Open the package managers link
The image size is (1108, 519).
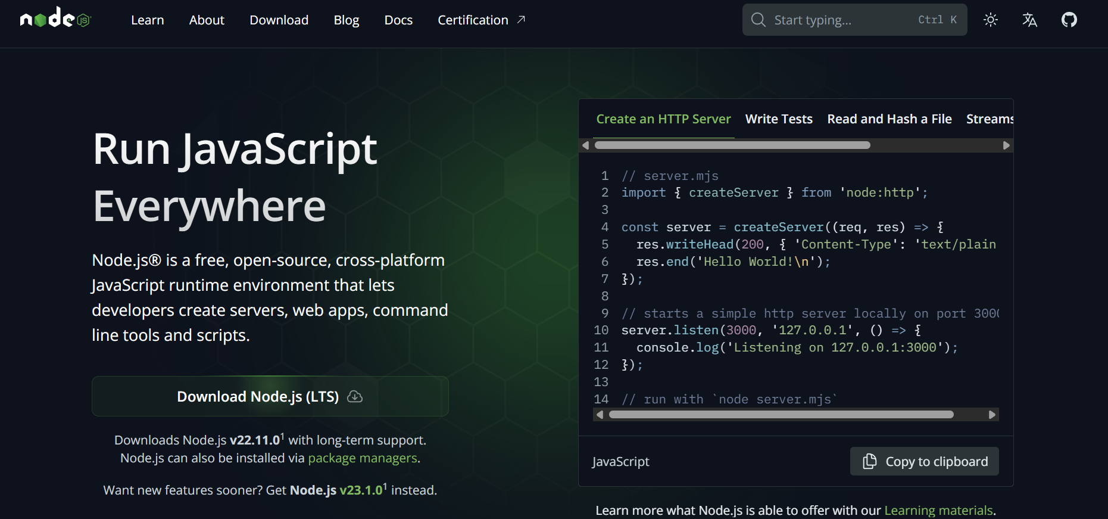363,458
